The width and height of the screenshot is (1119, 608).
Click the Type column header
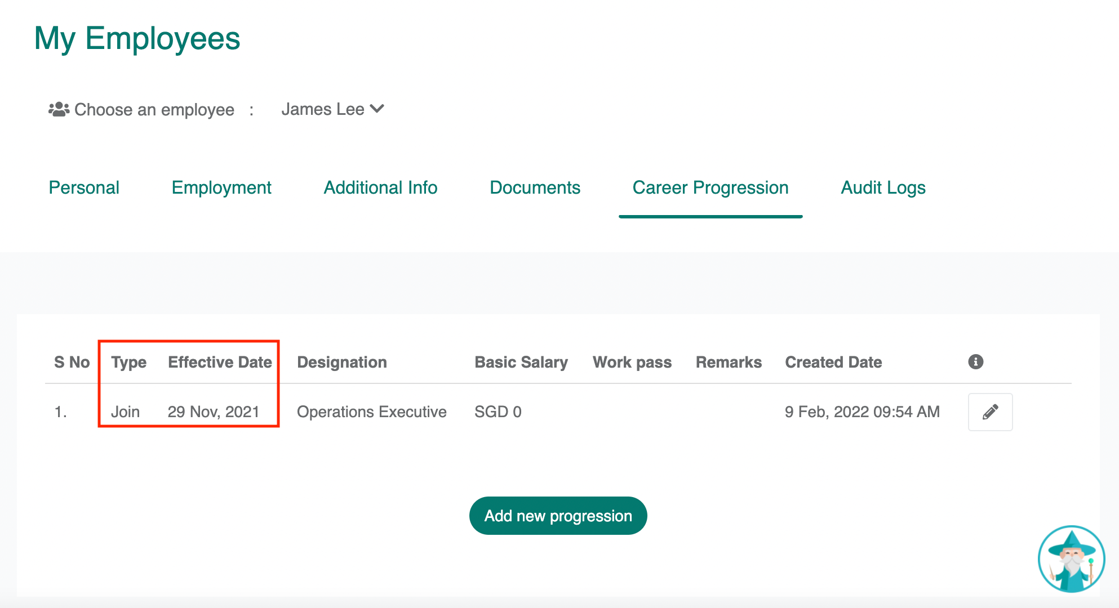point(128,362)
